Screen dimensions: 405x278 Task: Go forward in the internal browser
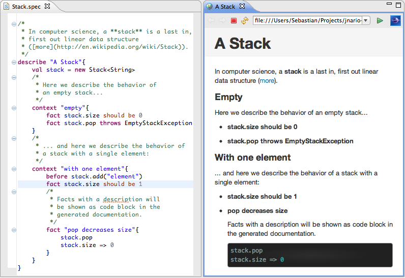pos(222,20)
